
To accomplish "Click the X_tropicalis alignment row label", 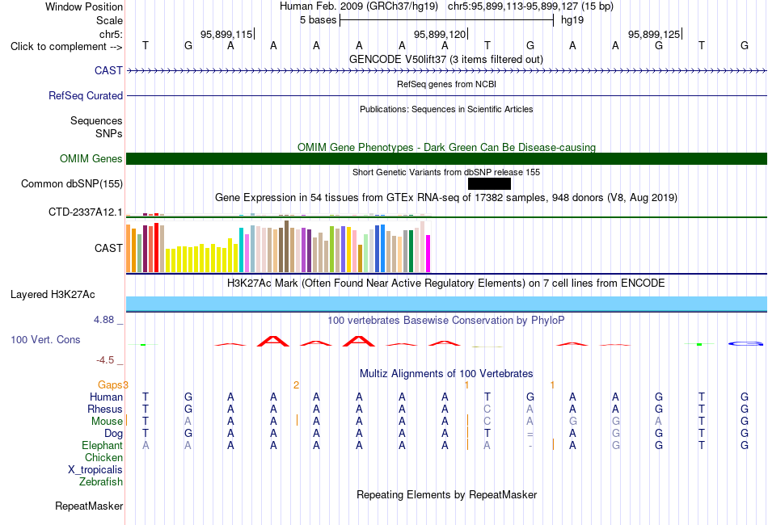I will pos(95,470).
